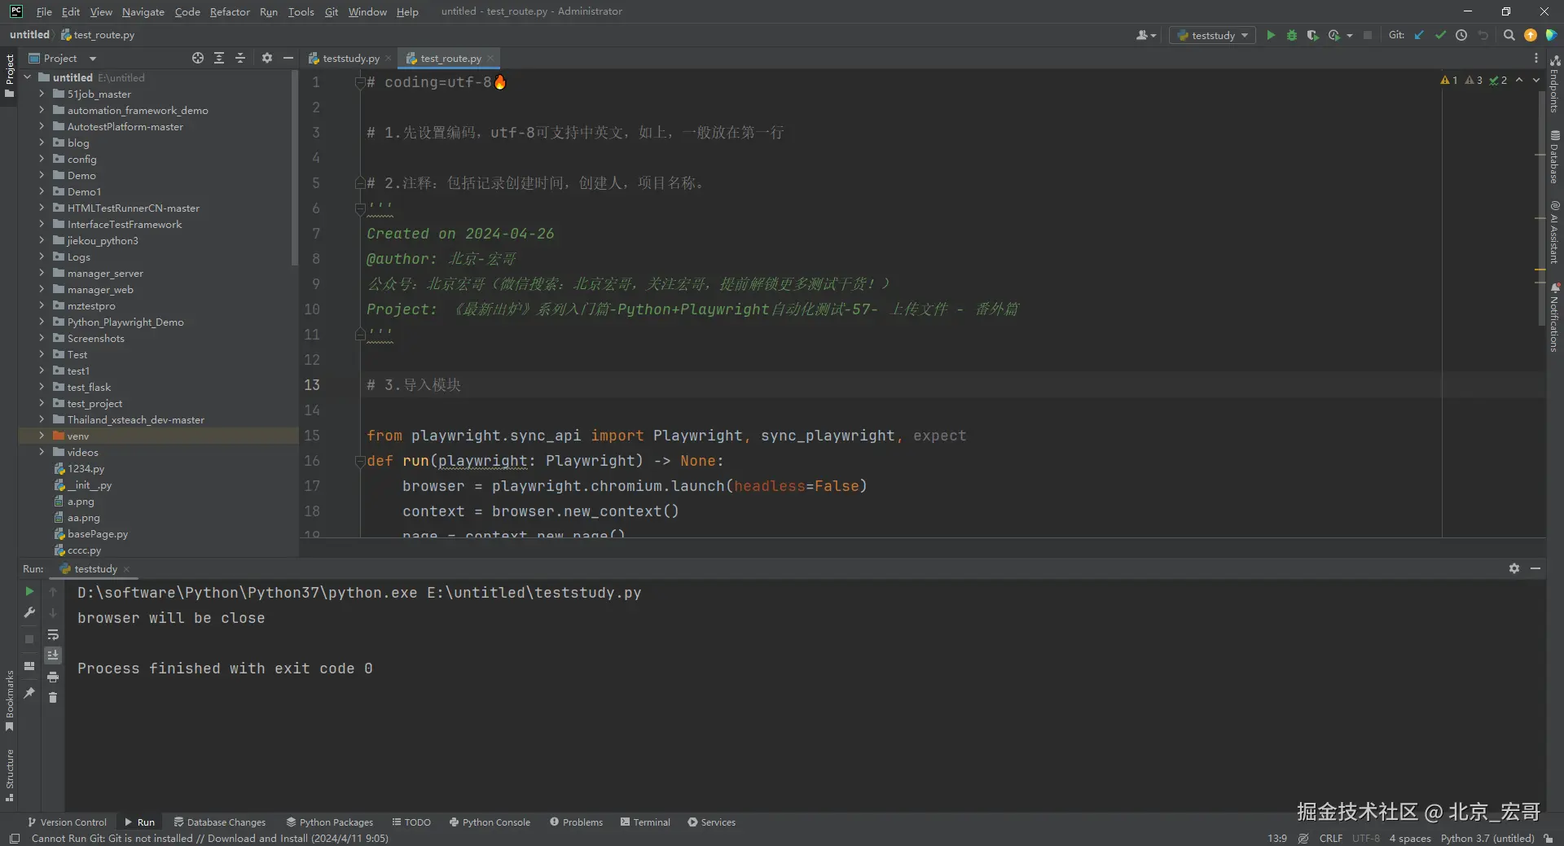Switch to the teststudy.py editor tab
This screenshot has height=846, width=1564.
[350, 59]
